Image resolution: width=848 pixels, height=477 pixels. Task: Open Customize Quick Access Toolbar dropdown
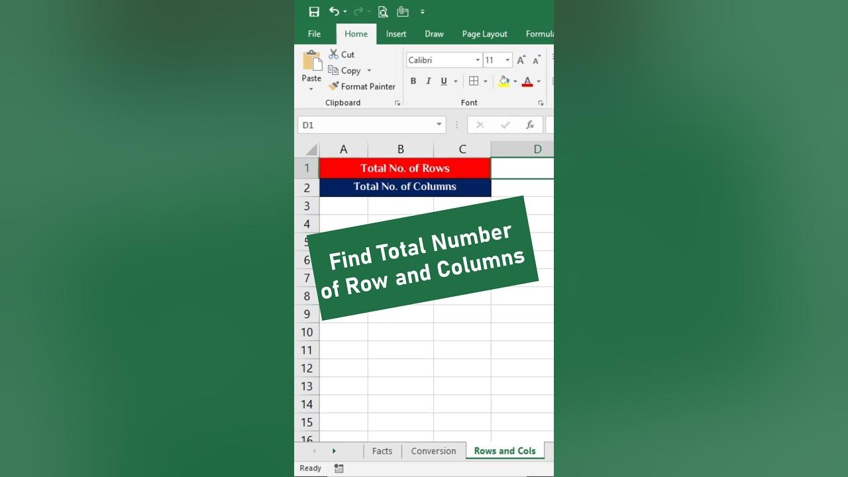423,12
